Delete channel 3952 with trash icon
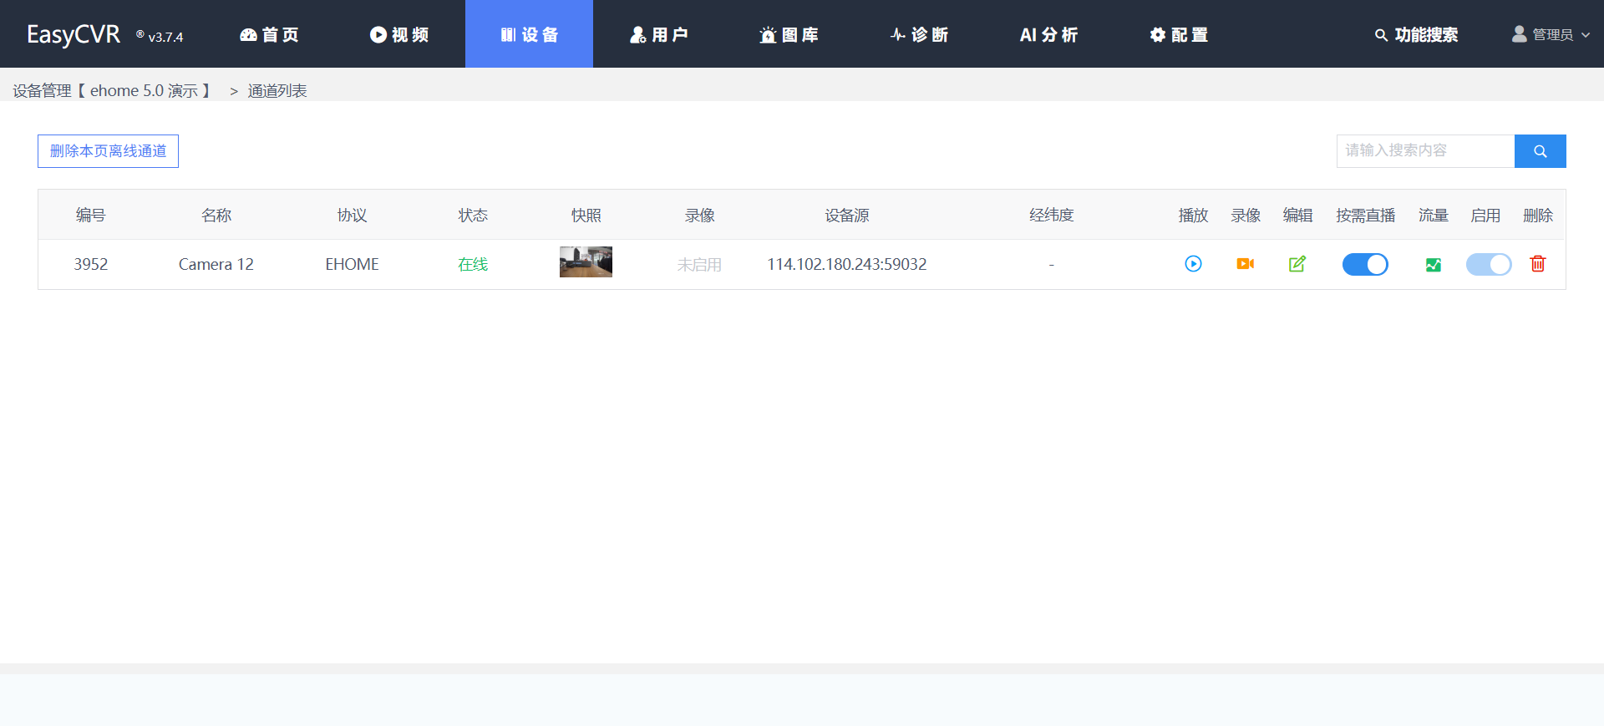Viewport: 1604px width, 726px height. 1537,264
